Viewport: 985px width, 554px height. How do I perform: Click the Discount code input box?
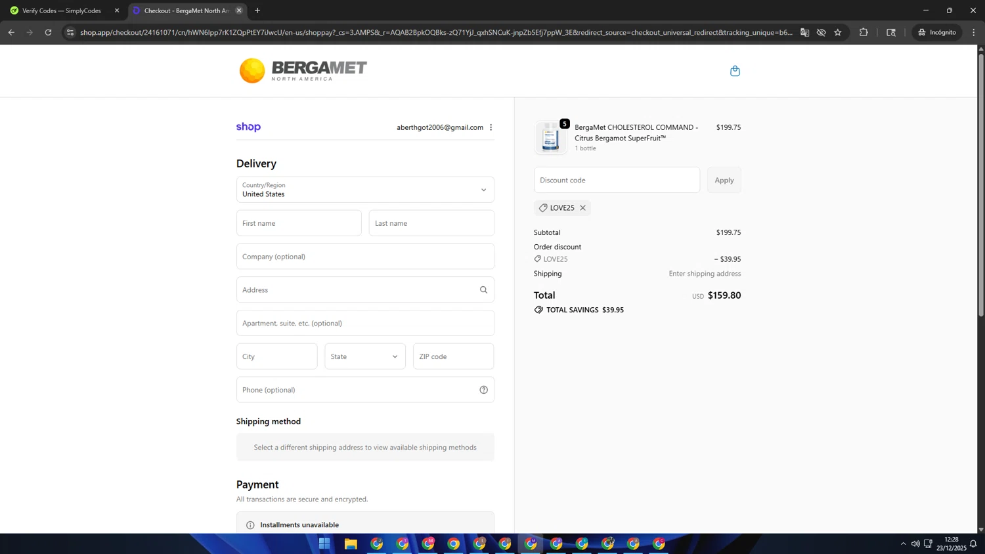617,180
